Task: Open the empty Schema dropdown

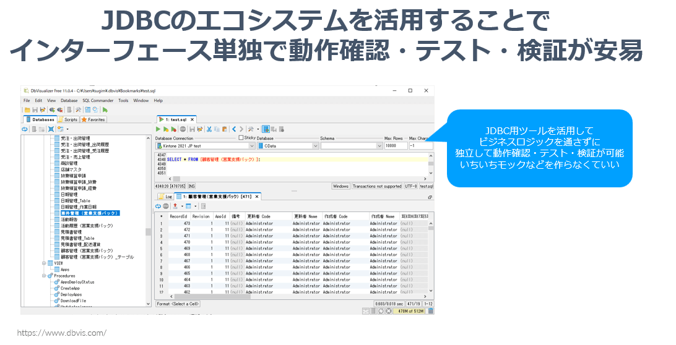Action: 352,146
